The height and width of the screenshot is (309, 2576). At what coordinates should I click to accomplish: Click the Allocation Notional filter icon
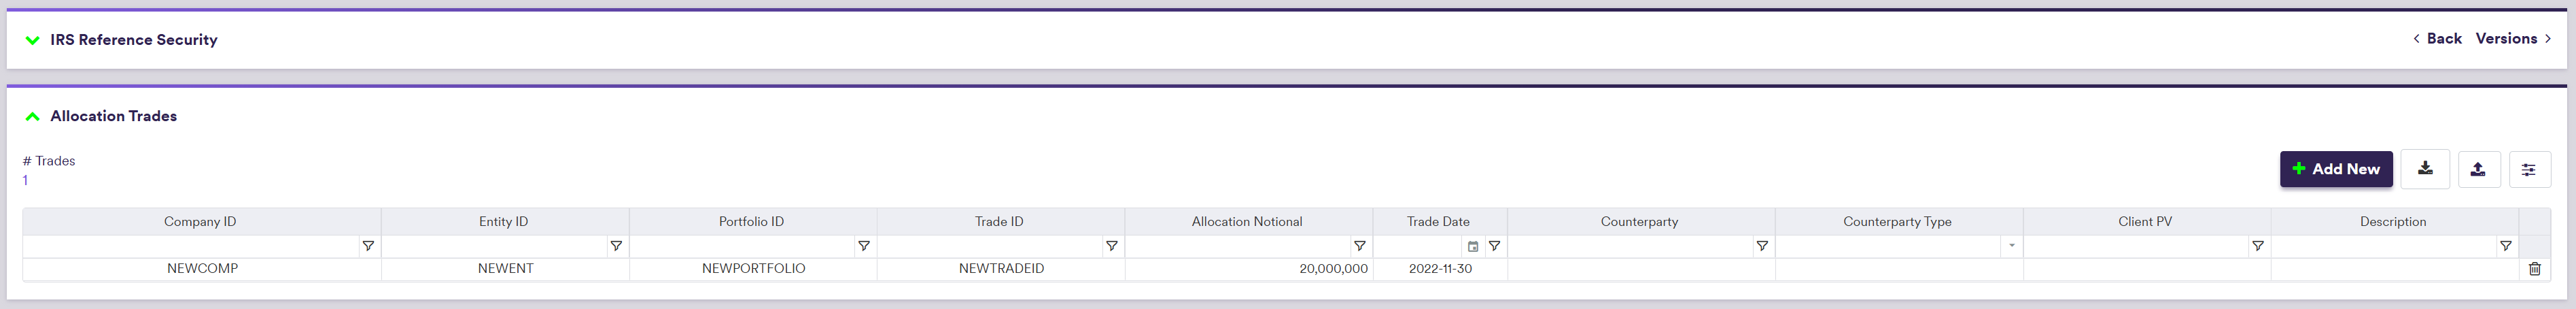tap(1359, 246)
